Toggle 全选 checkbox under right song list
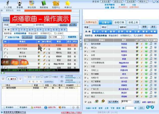The width and height of the screenshot is (159, 114). pos(86,102)
